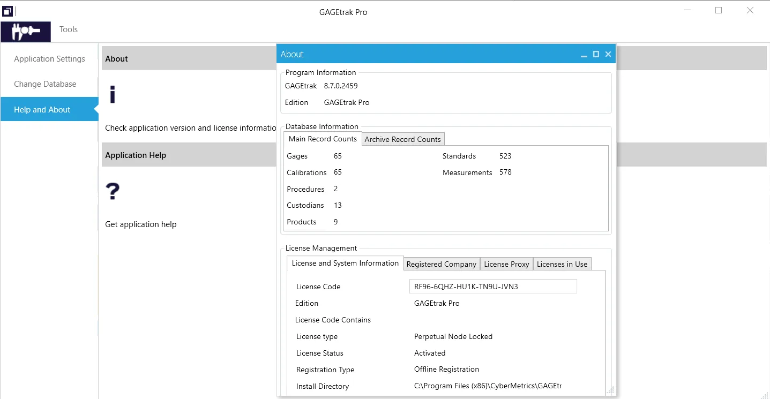The image size is (770, 399).
Task: Click the "Get application help" text
Action: (140, 224)
